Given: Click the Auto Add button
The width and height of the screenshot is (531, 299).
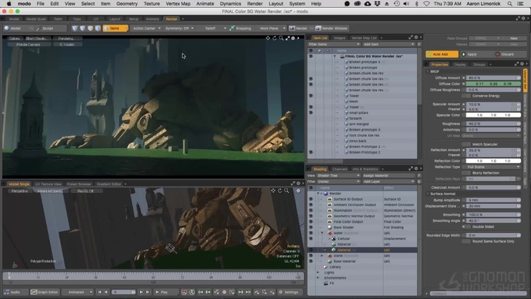Looking at the screenshot, I should point(442,54).
